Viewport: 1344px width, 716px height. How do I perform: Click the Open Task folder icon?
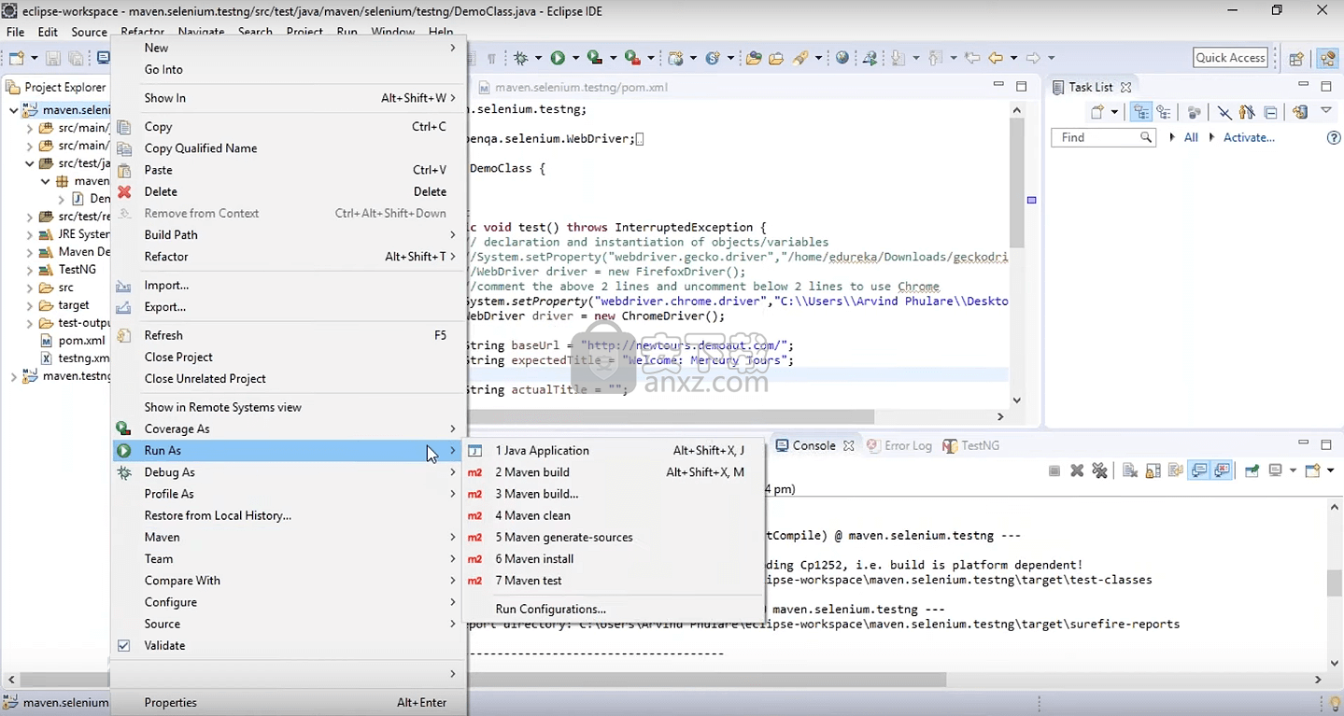(776, 58)
